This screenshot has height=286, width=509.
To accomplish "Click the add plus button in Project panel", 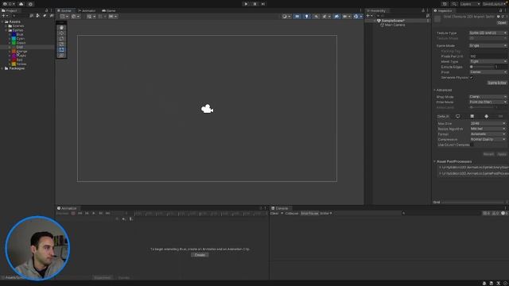I will (x=5, y=16).
